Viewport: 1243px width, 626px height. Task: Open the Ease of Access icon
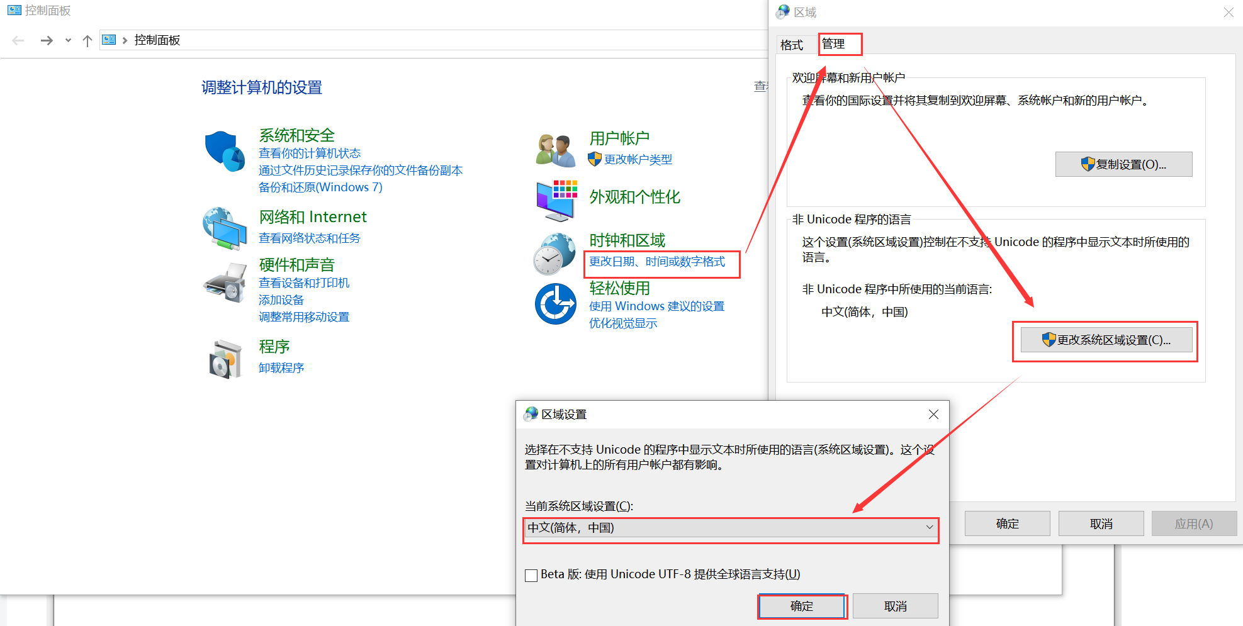pyautogui.click(x=555, y=304)
